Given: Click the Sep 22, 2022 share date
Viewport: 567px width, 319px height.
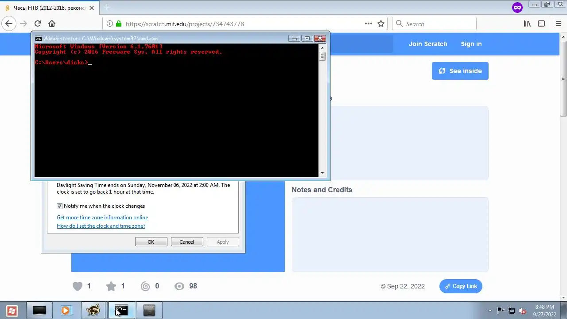Looking at the screenshot, I should (x=406, y=286).
